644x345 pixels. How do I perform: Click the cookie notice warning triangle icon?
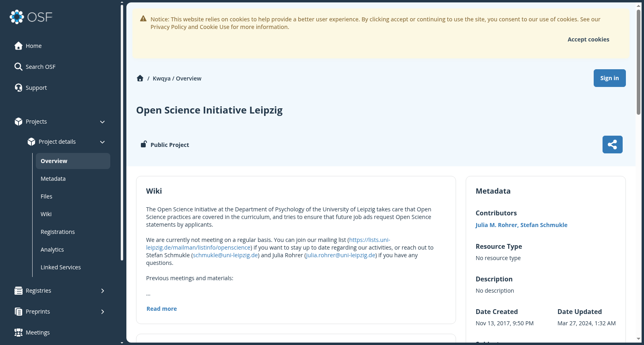tap(143, 19)
